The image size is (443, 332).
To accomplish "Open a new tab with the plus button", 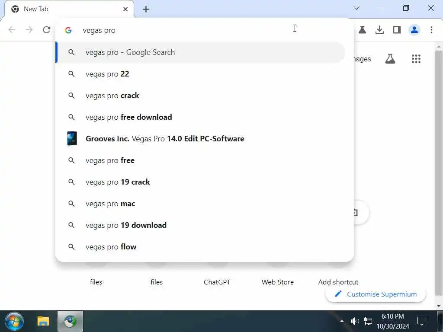I will click(x=146, y=10).
